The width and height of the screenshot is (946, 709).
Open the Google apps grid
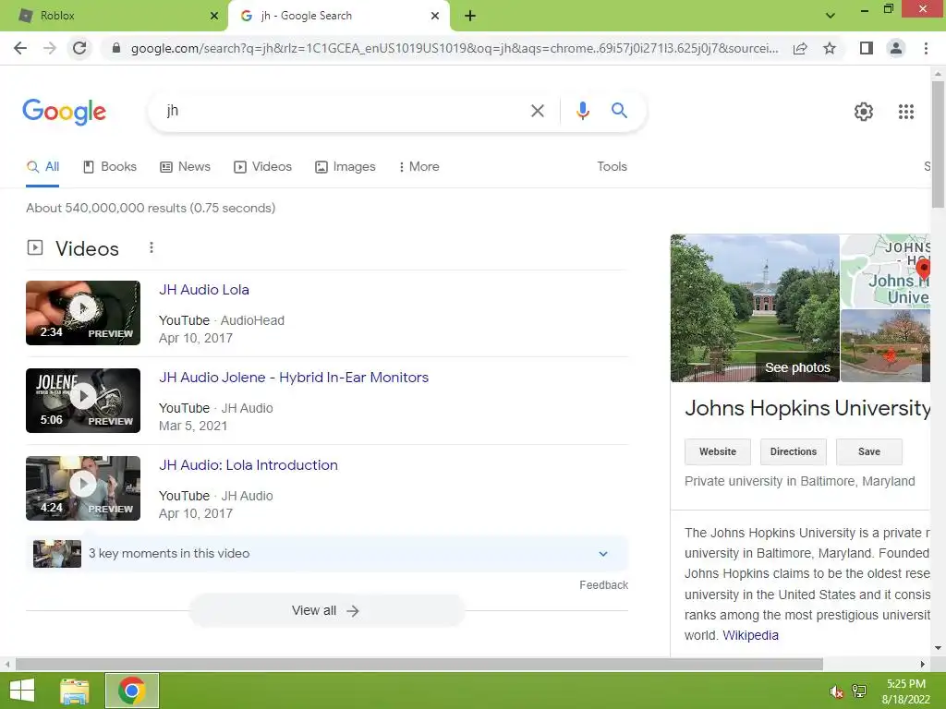tap(906, 112)
